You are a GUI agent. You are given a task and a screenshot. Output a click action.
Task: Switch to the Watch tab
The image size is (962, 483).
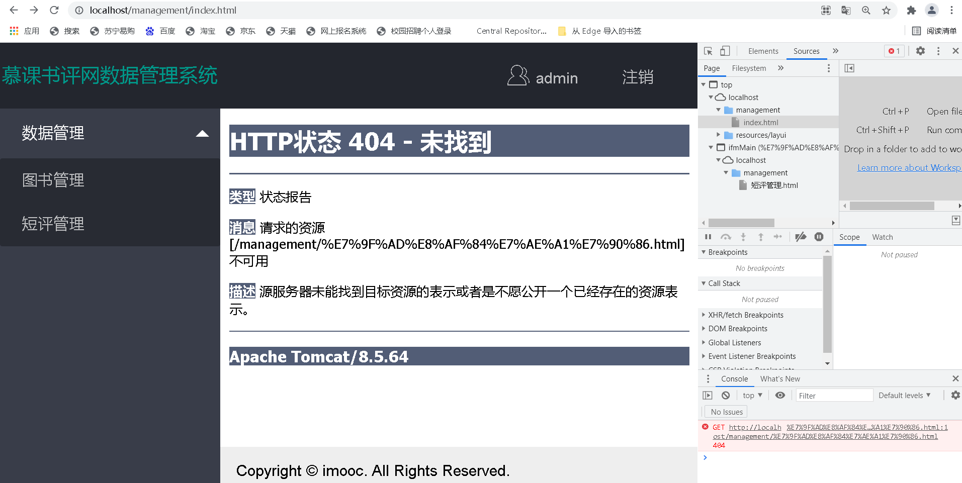coord(882,237)
